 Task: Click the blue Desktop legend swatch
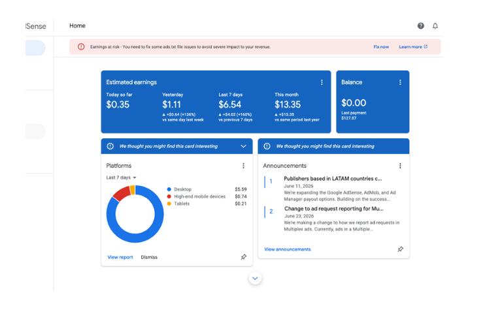(169, 189)
